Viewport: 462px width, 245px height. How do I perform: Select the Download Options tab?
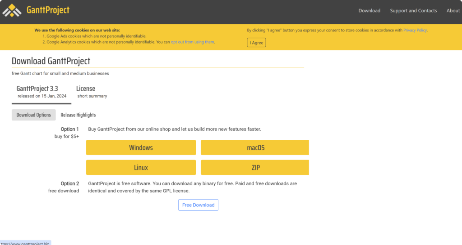click(x=34, y=115)
